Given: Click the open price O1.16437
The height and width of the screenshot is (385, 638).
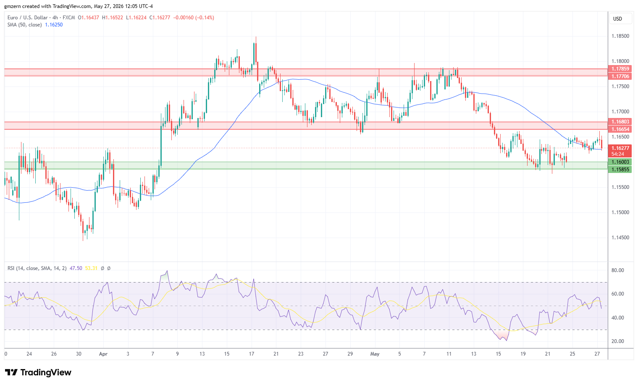Looking at the screenshot, I should coord(89,18).
